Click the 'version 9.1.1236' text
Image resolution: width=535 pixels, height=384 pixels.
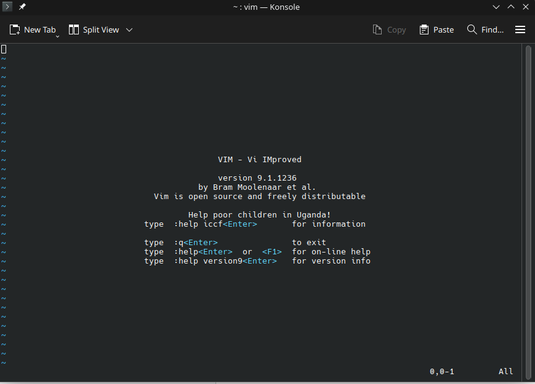click(257, 178)
